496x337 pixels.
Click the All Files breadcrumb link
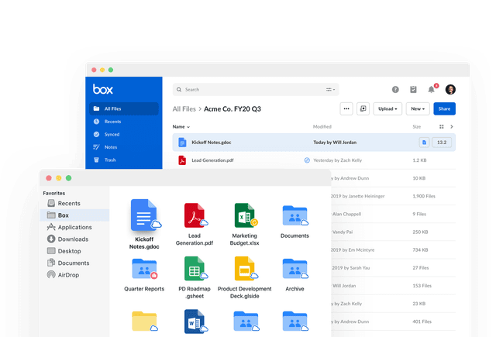(x=184, y=109)
